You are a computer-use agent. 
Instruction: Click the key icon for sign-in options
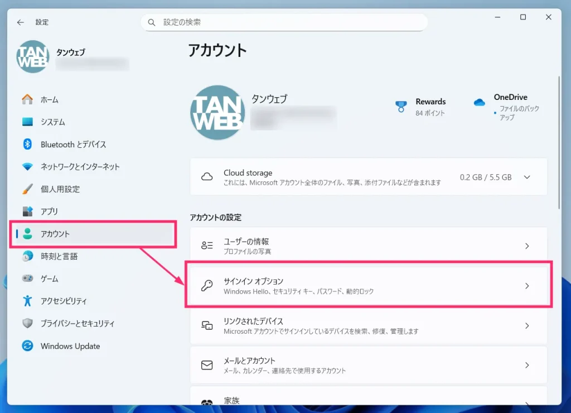click(207, 285)
